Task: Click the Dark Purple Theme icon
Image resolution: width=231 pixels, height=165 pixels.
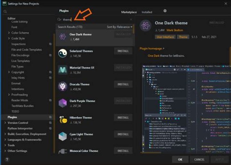Action: (x=63, y=103)
